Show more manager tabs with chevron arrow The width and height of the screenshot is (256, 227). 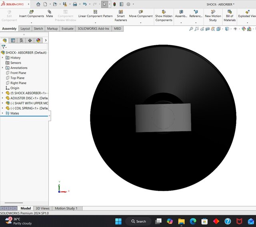46,40
